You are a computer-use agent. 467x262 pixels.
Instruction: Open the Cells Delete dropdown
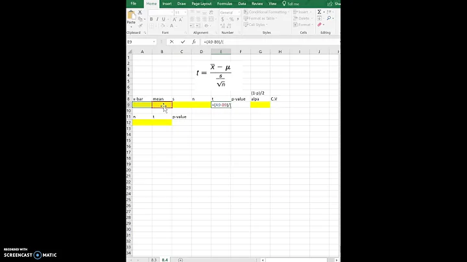(x=303, y=18)
